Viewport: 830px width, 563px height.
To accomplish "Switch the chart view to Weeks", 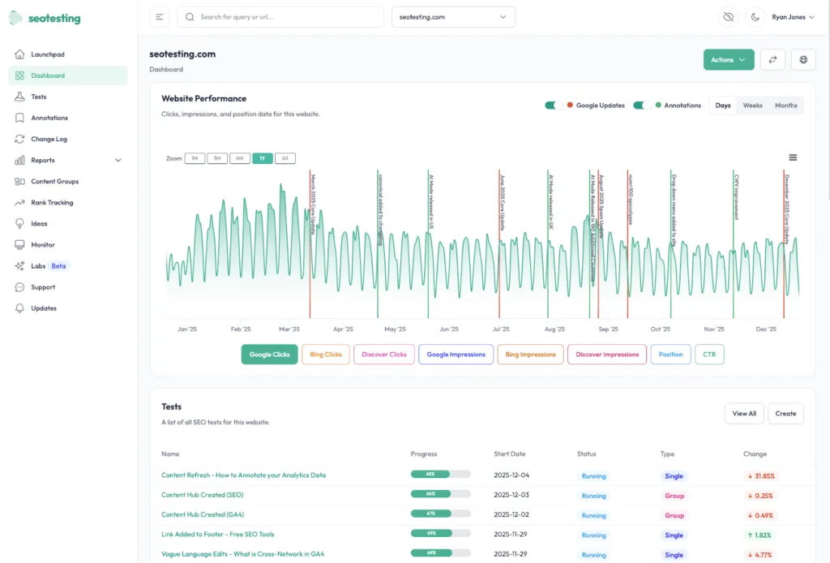I will pyautogui.click(x=752, y=105).
